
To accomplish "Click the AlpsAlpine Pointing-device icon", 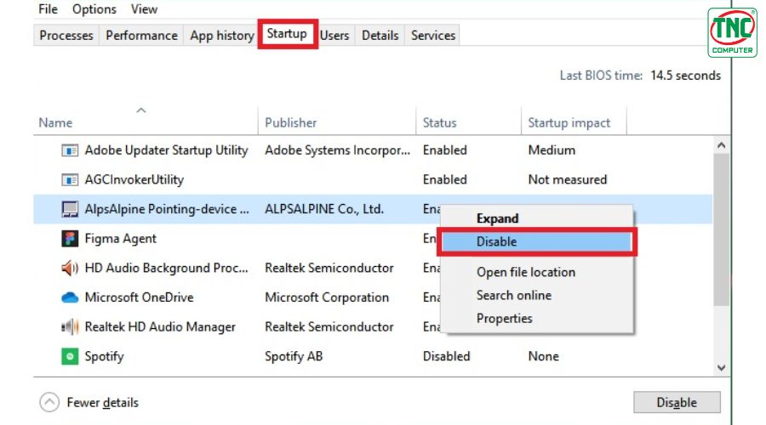I will (x=70, y=209).
